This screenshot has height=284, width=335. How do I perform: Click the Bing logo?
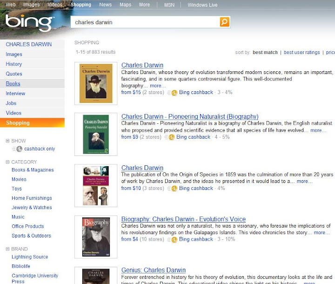[29, 22]
